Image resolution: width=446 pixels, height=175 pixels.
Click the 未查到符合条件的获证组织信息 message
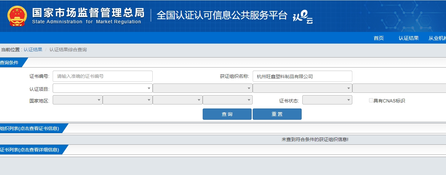click(x=315, y=140)
